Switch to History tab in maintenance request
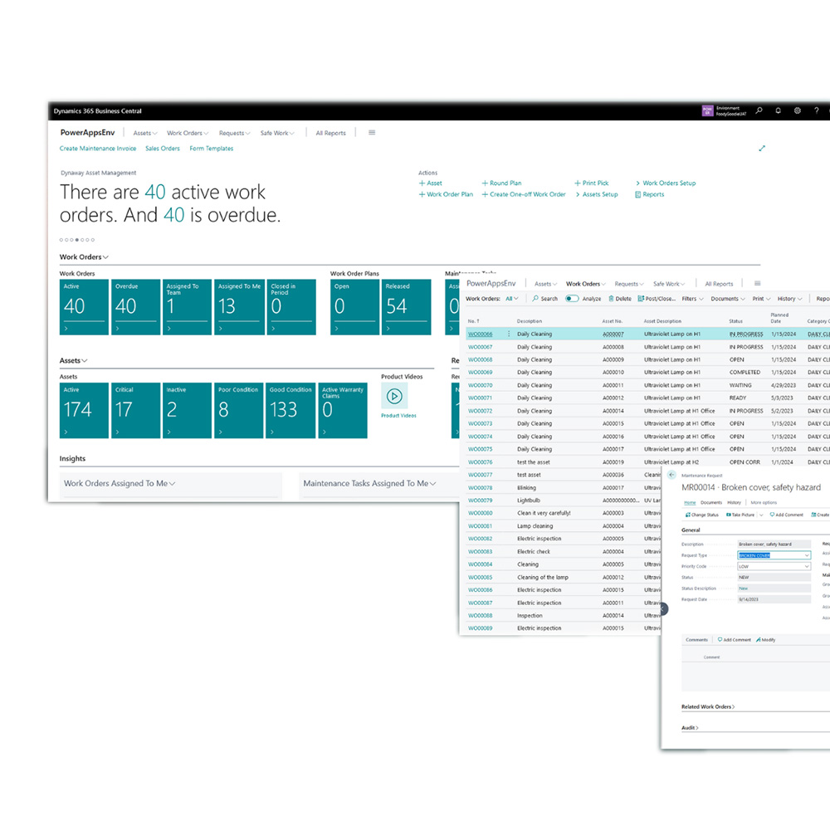This screenshot has width=830, height=830. click(x=734, y=502)
